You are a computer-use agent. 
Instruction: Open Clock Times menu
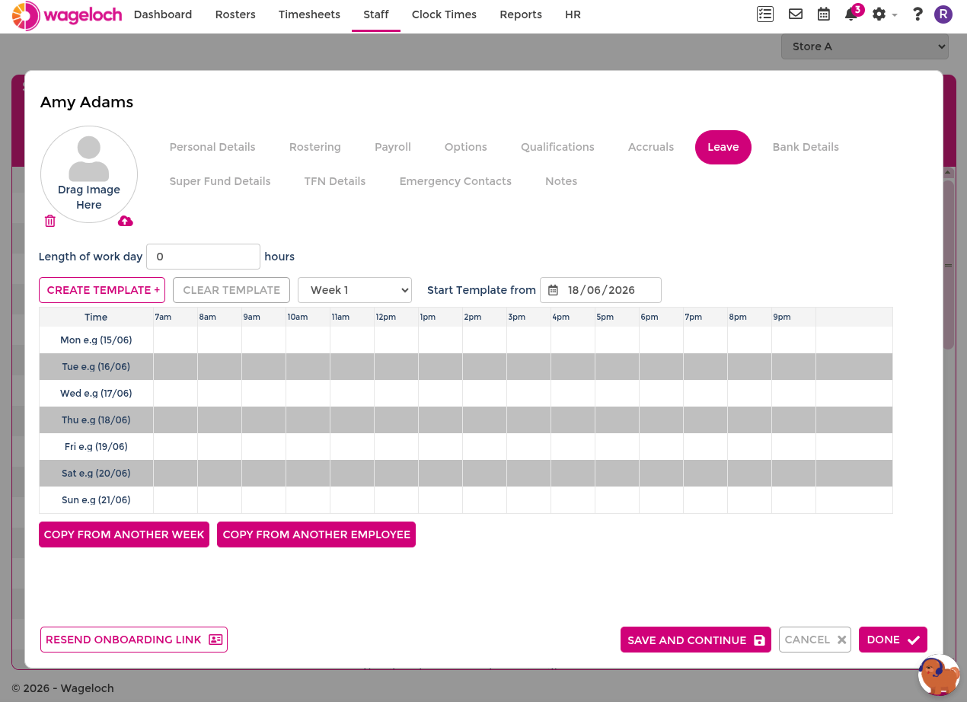tap(444, 14)
